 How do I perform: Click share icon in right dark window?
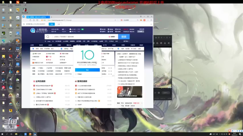coord(169,43)
